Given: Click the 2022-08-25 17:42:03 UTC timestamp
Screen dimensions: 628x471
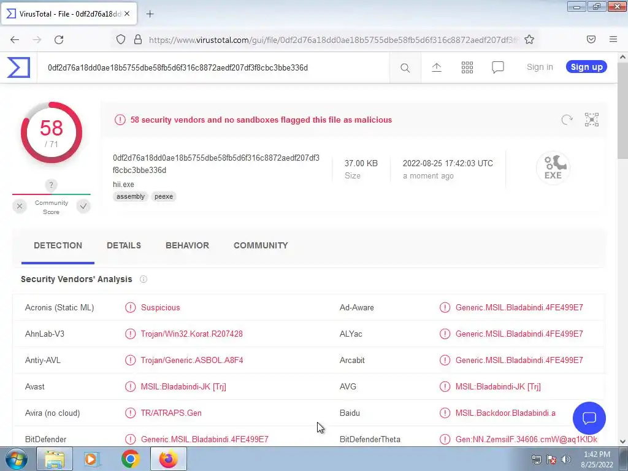Looking at the screenshot, I should pos(448,163).
